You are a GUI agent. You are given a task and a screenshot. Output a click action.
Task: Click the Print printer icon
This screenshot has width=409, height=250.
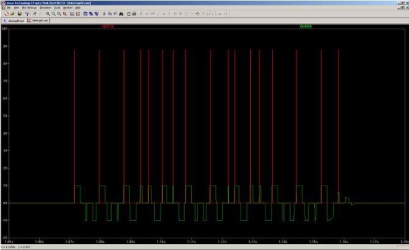point(134,14)
